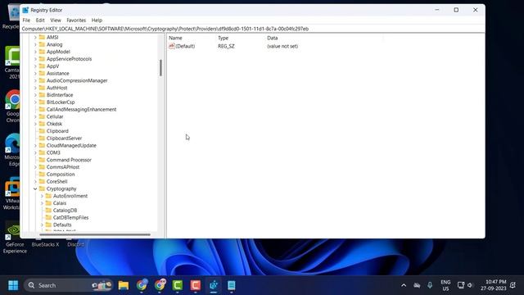This screenshot has height=295, width=524.
Task: Expand the Defaults subkey
Action: click(42, 225)
